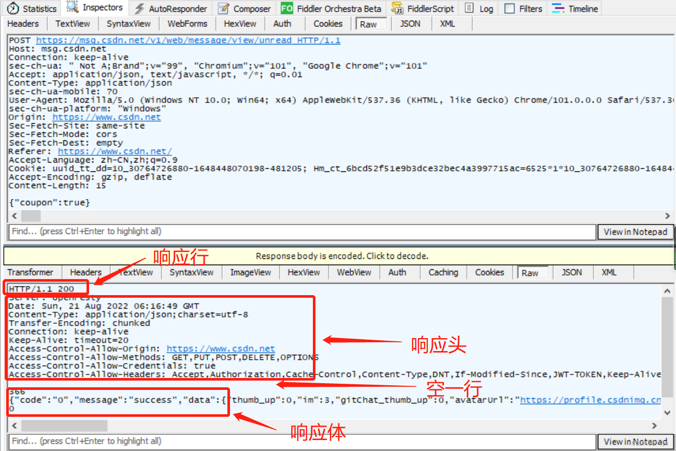The width and height of the screenshot is (676, 451).
Task: Open Access-Control-Allow-Origin csdn.net link
Action: pyautogui.click(x=221, y=348)
